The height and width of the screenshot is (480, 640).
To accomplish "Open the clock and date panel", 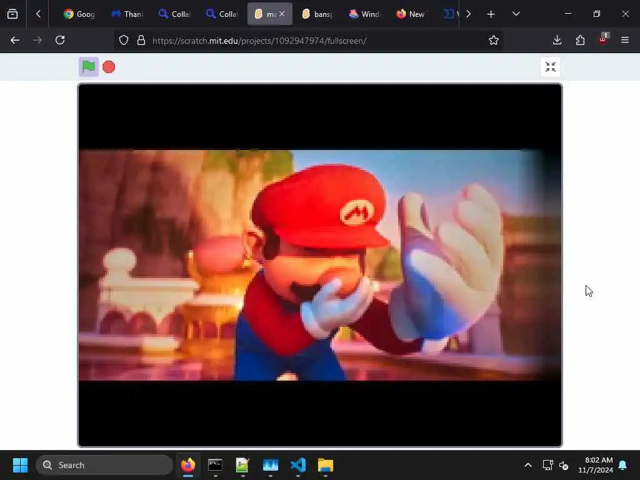I will [x=595, y=465].
